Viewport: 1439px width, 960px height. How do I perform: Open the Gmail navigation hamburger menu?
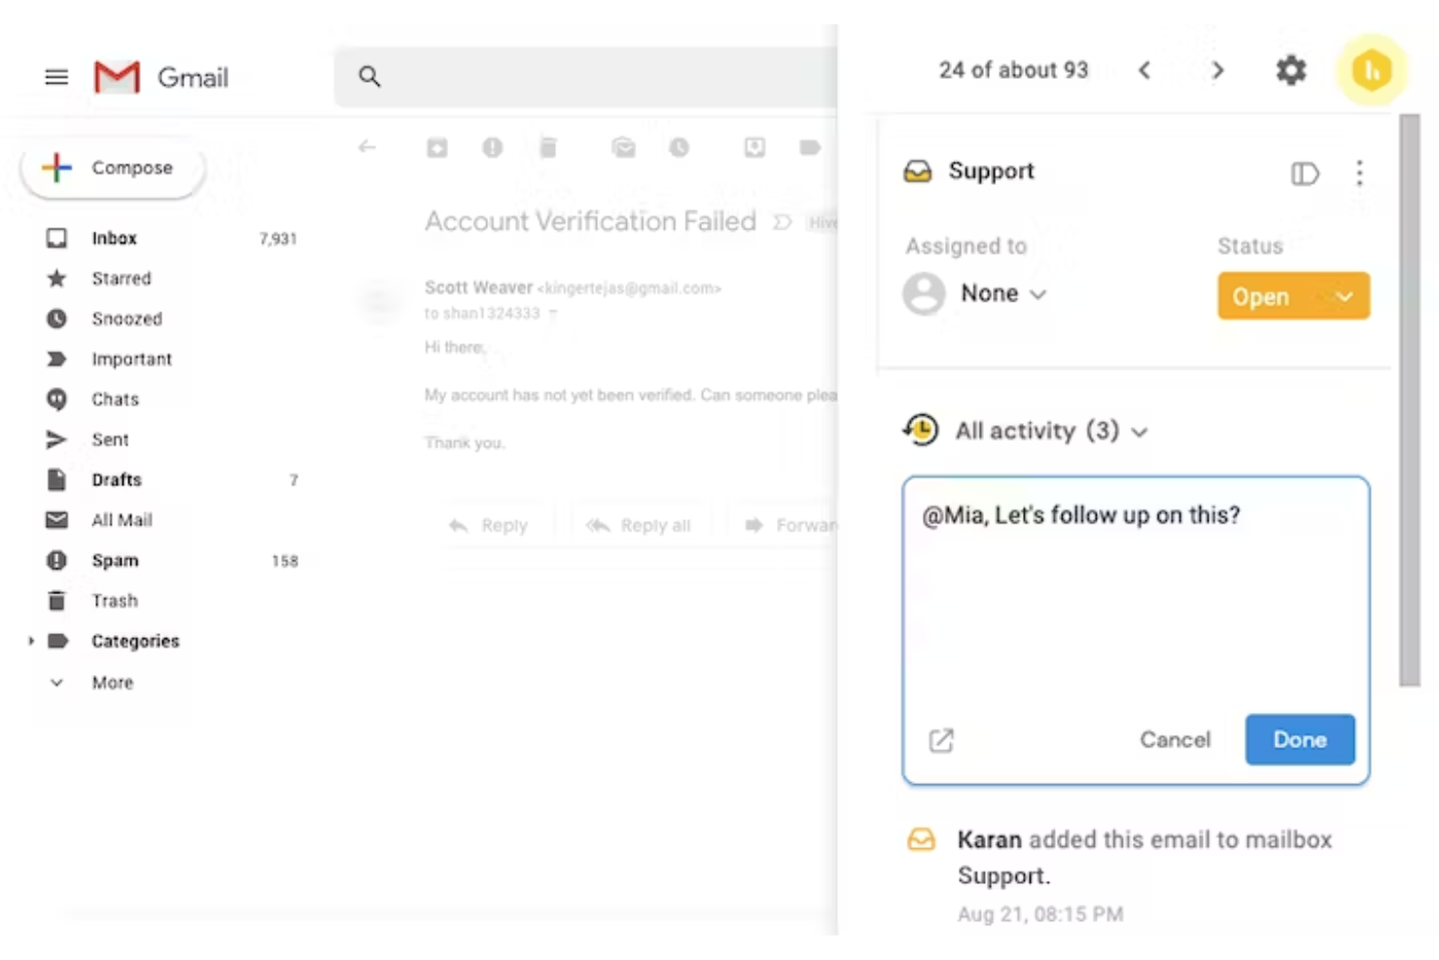click(55, 77)
